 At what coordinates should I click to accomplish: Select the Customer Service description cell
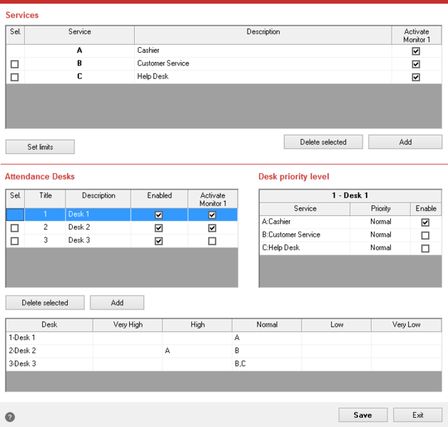[263, 63]
